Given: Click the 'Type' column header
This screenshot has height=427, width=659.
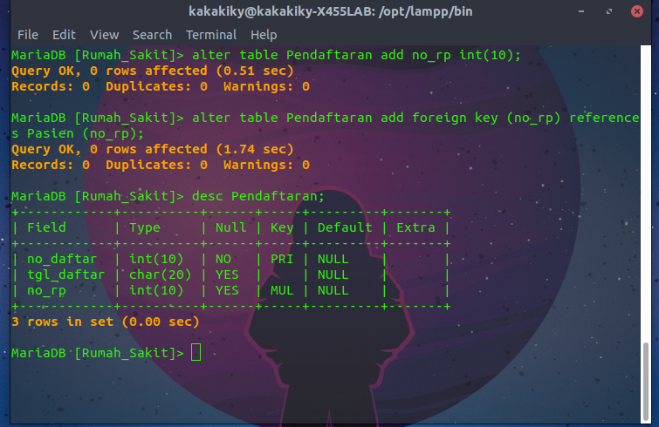Looking at the screenshot, I should click(145, 227).
